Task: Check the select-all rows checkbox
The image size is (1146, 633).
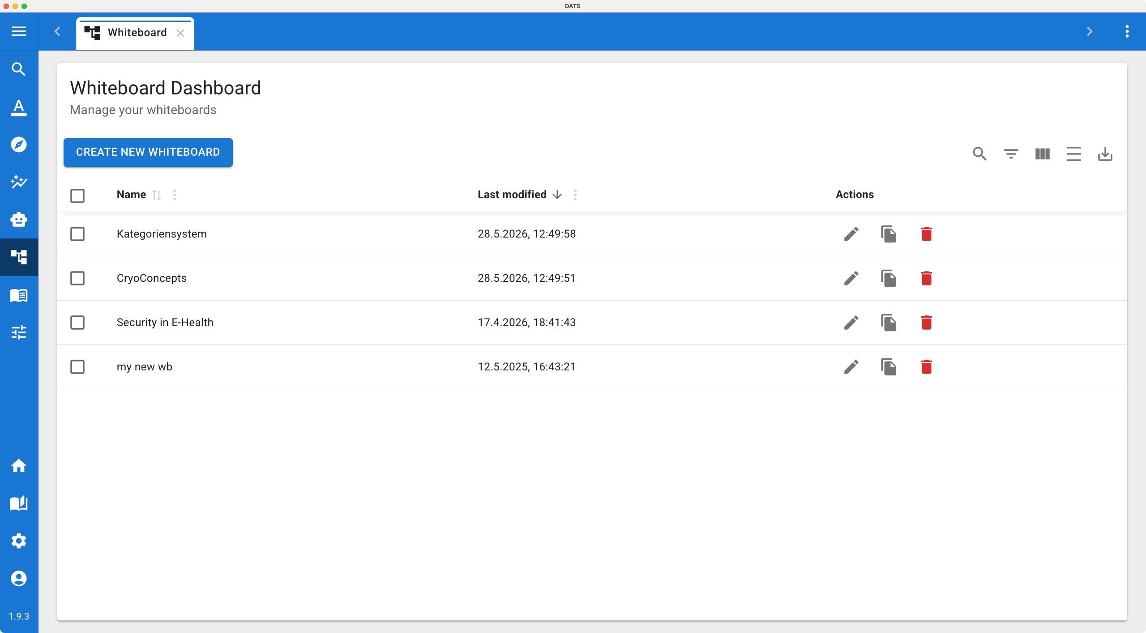Action: 77,195
